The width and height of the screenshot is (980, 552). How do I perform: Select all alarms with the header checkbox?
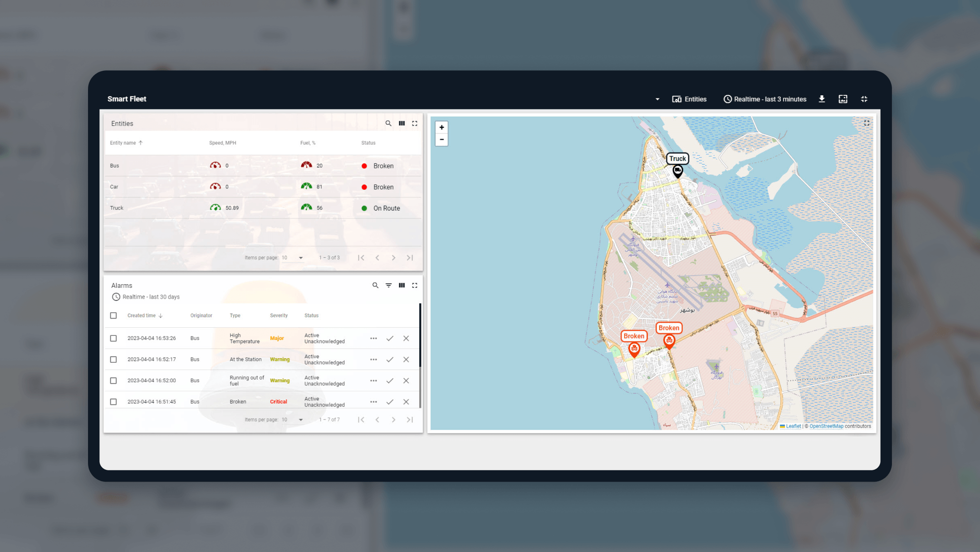click(113, 315)
